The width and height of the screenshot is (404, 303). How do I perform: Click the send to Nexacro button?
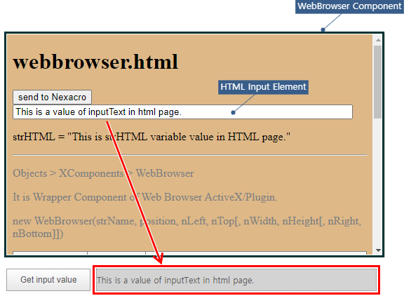52,97
